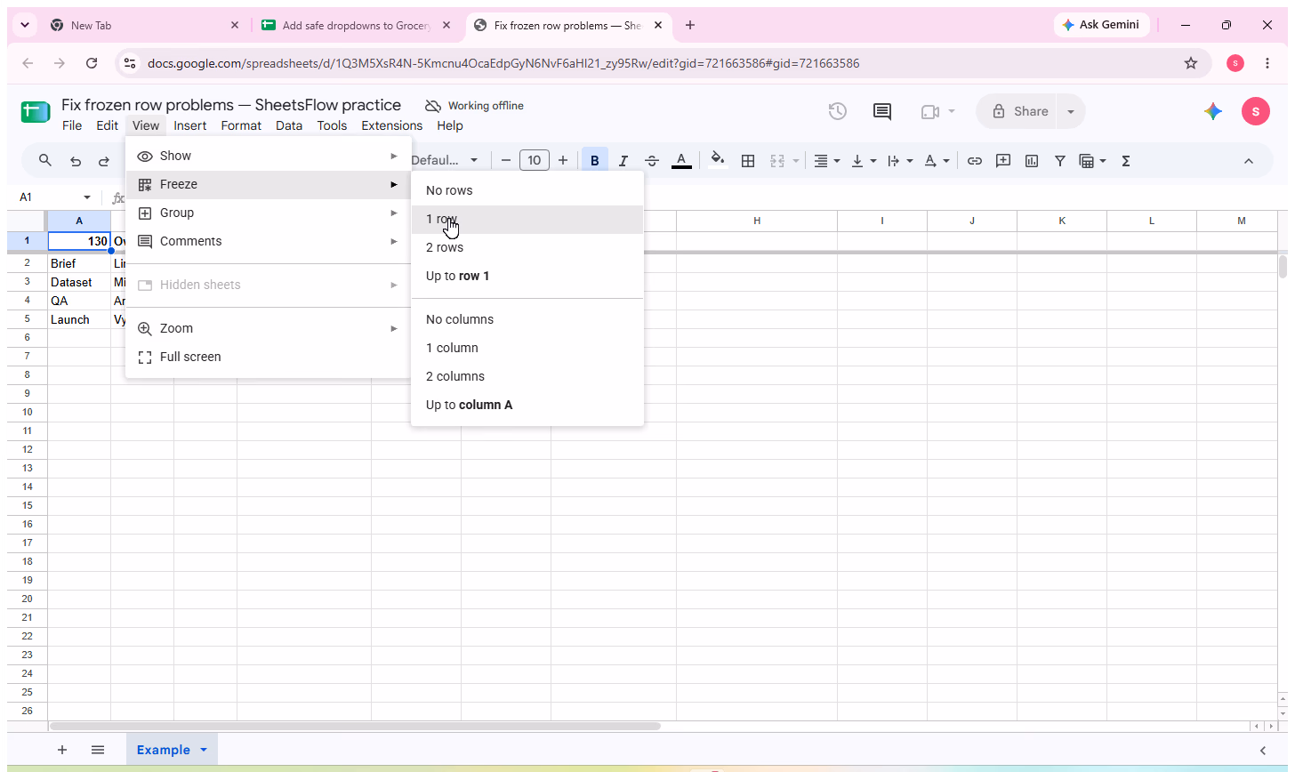Click the insert link icon
This screenshot has width=1295, height=772.
coord(975,161)
